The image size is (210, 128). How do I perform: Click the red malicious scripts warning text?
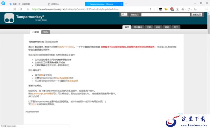click(x=128, y=47)
